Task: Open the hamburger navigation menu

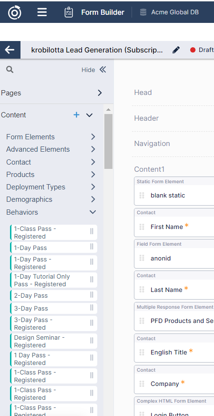Action: pyautogui.click(x=42, y=12)
